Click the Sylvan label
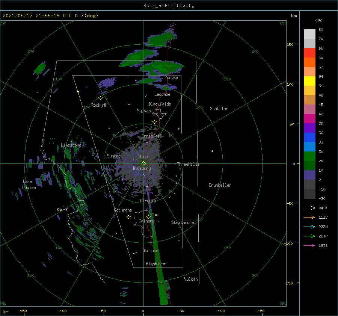This screenshot has width=338, height=316. point(144,111)
